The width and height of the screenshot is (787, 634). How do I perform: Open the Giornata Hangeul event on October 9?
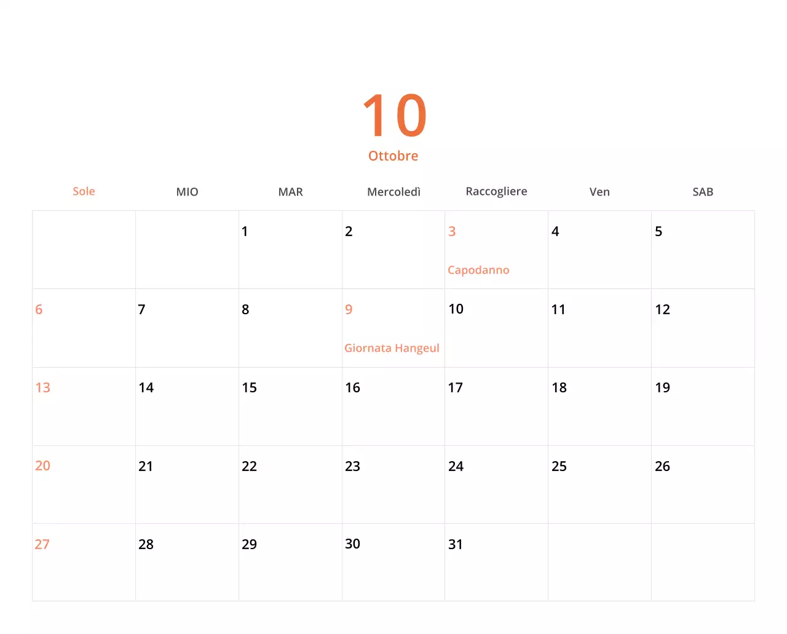[x=392, y=348]
